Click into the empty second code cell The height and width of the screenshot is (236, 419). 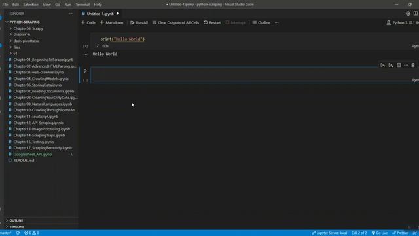254,75
